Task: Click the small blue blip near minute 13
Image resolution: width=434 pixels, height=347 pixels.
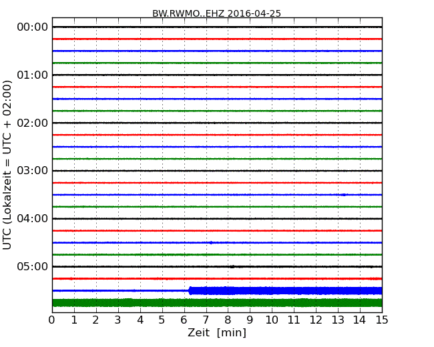Action: pos(343,195)
